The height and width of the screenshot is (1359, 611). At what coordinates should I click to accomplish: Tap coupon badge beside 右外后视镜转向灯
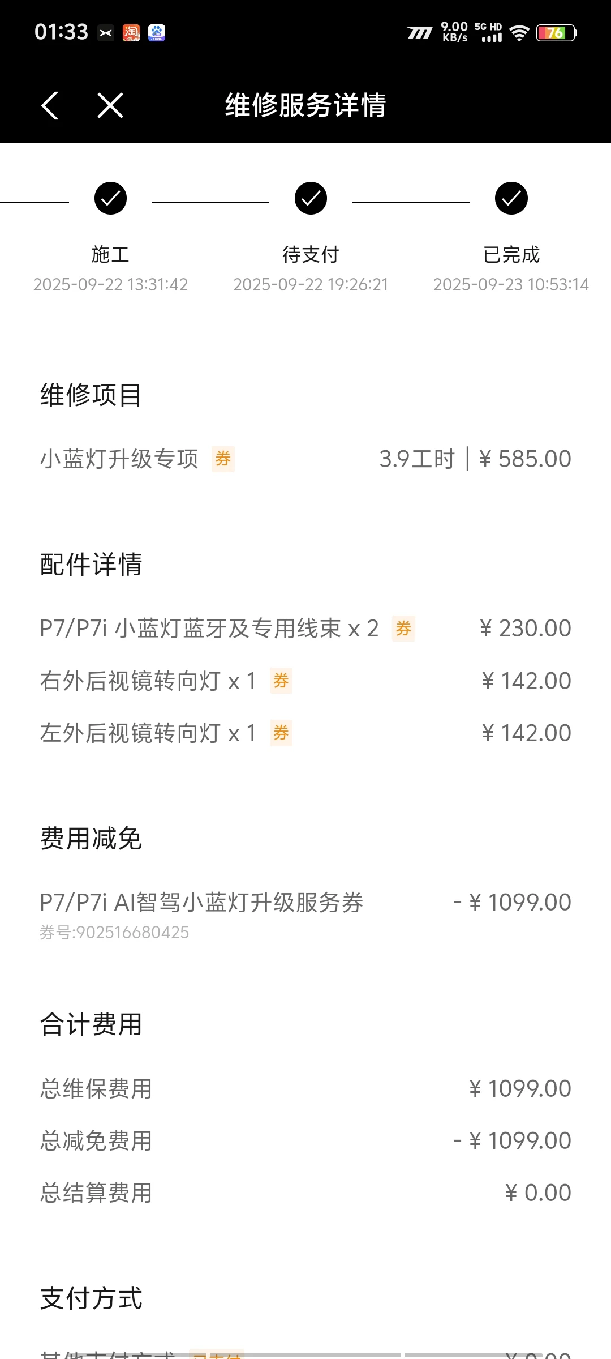coord(281,681)
